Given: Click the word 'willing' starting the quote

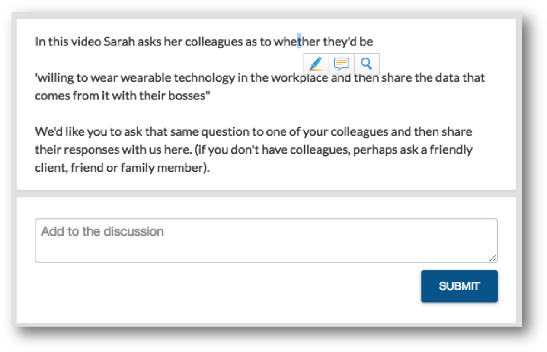Looking at the screenshot, I should [51, 78].
